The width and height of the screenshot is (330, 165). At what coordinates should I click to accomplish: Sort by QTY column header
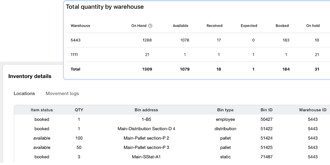(x=79, y=110)
